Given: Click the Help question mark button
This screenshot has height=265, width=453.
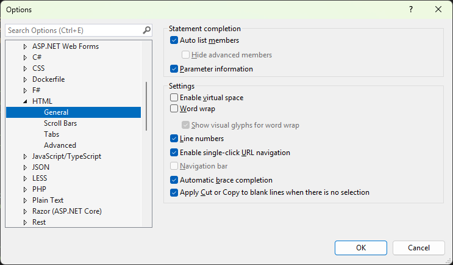Looking at the screenshot, I should coord(410,10).
